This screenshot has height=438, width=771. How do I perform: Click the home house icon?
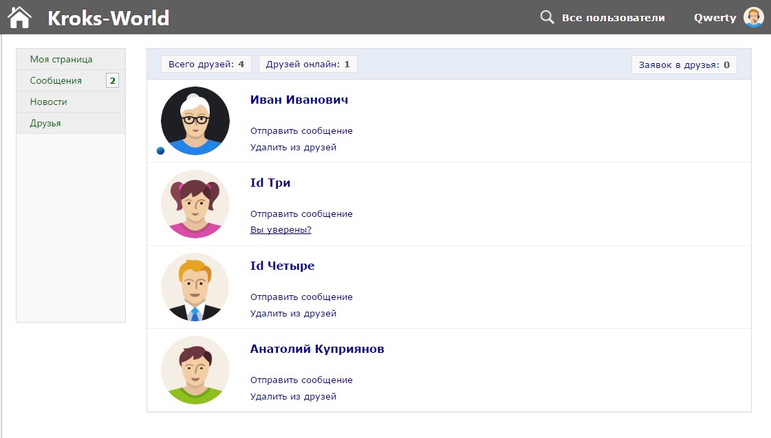tap(20, 18)
